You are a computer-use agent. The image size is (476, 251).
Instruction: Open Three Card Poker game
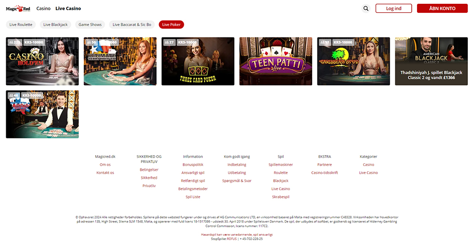198,61
